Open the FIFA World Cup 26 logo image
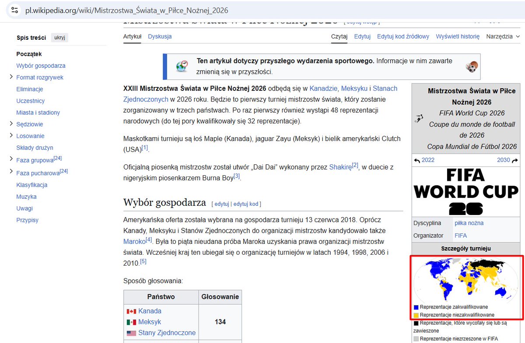525x343 pixels. click(466, 191)
